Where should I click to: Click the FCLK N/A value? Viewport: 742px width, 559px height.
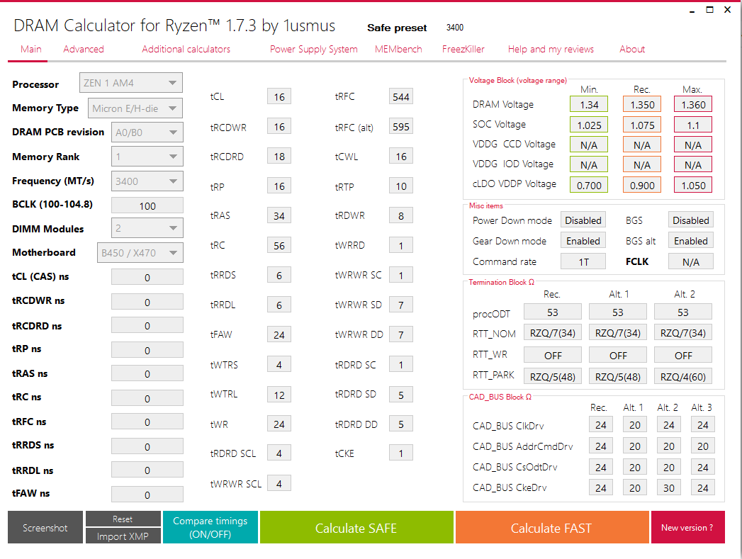point(690,261)
